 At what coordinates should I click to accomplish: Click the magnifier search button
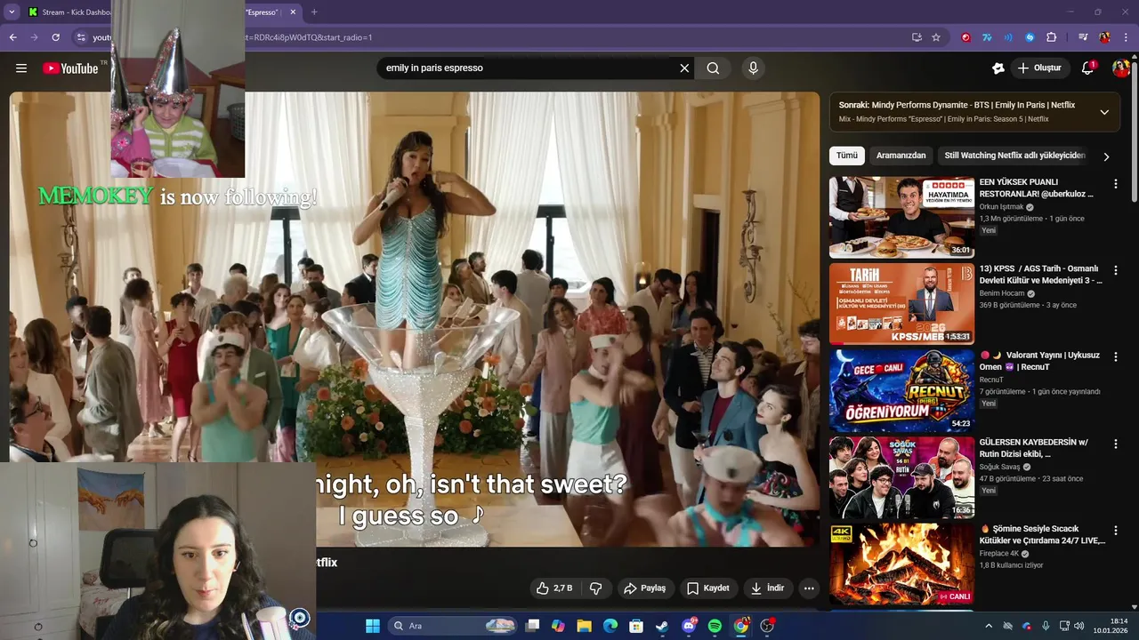(x=713, y=68)
